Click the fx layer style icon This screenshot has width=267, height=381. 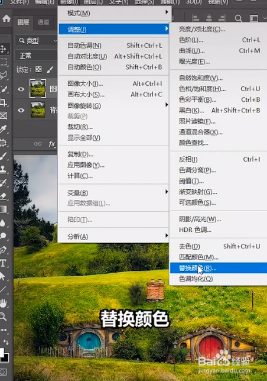[x=52, y=144]
